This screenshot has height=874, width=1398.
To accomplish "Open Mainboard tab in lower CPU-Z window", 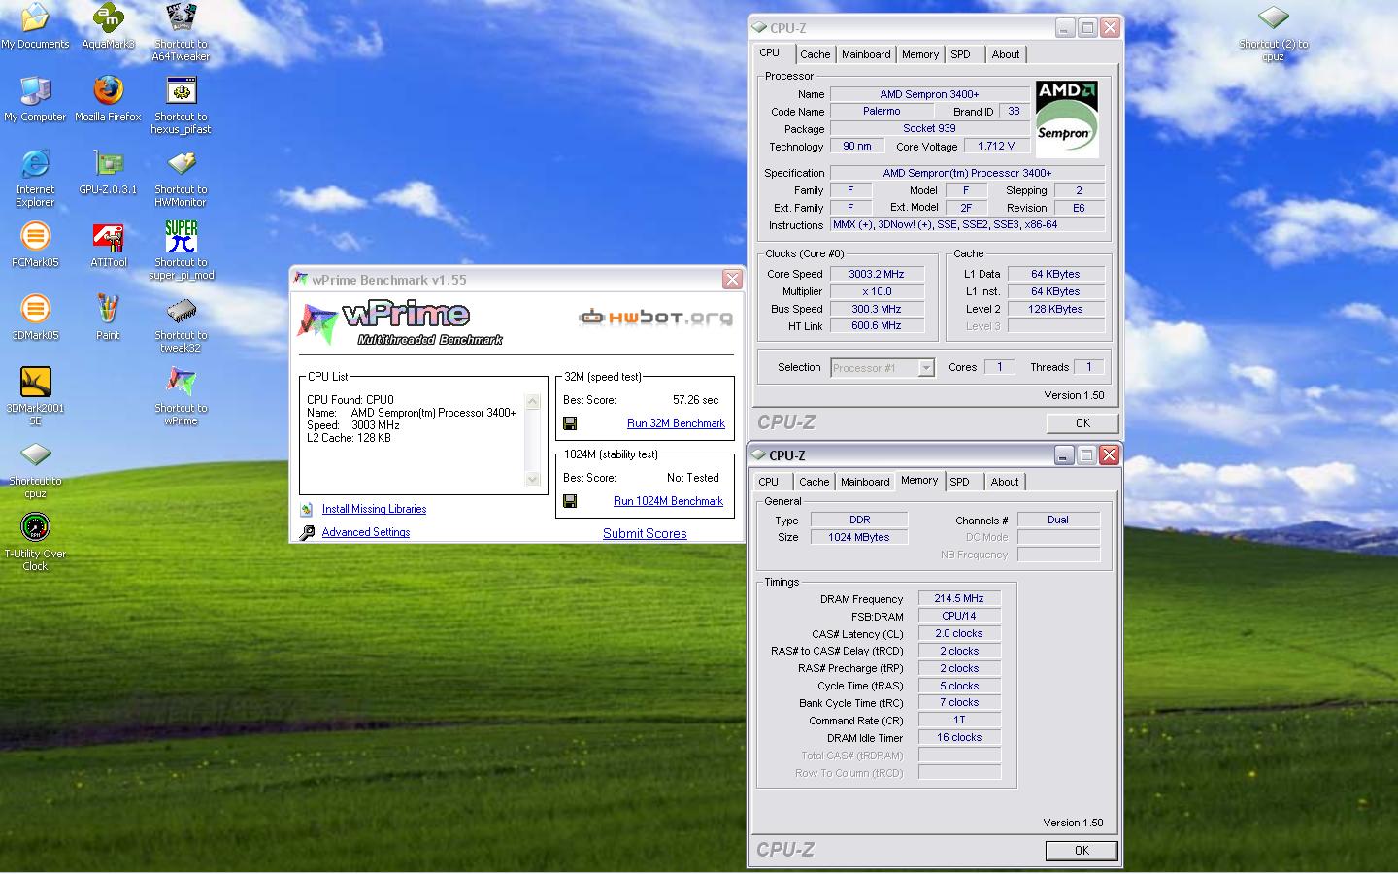I will coord(865,482).
